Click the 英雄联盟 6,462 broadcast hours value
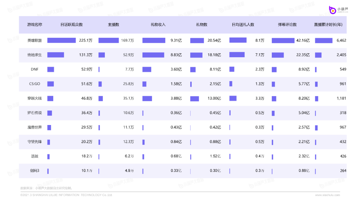The height and width of the screenshot is (200, 355). click(x=341, y=40)
